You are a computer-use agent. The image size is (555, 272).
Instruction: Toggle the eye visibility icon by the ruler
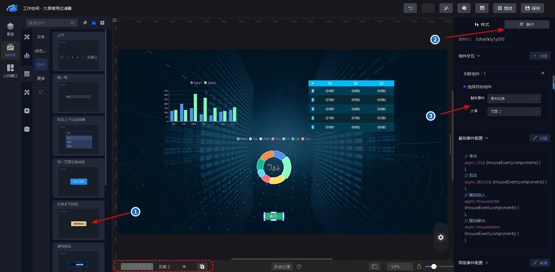pos(115,20)
